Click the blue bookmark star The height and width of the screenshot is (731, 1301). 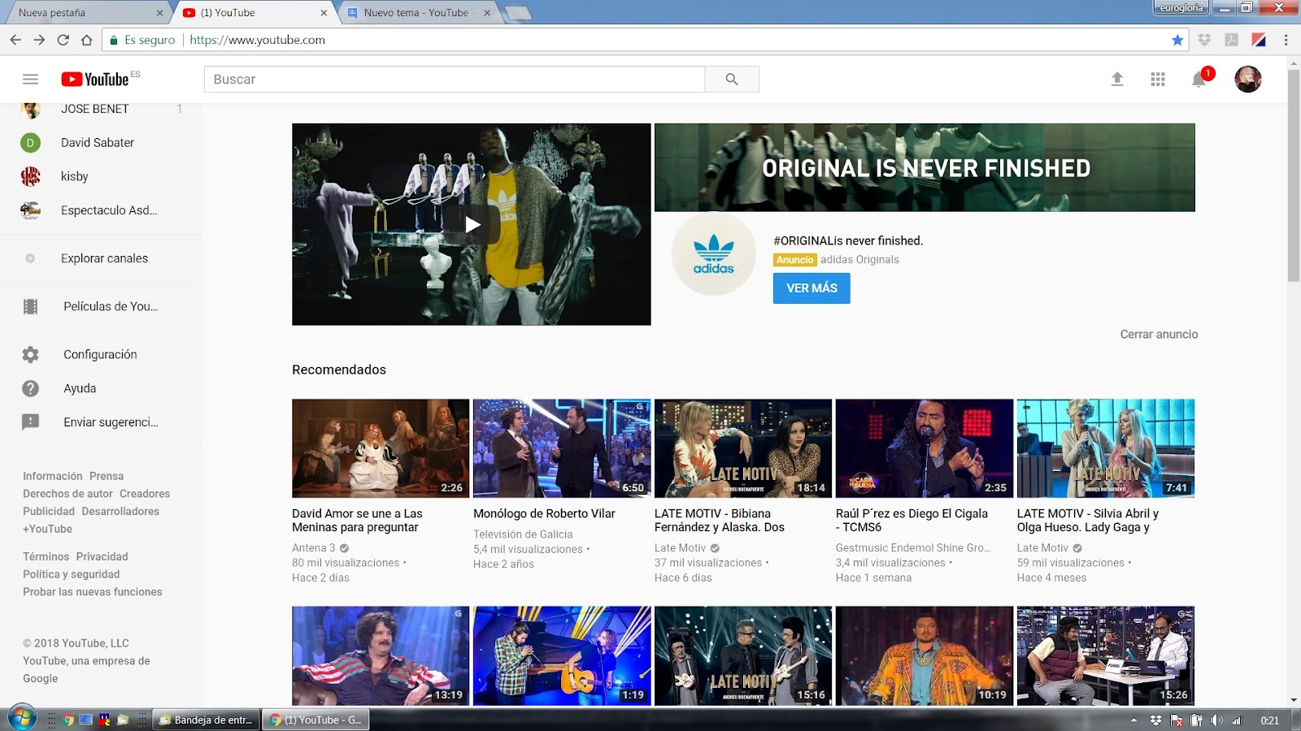1177,40
